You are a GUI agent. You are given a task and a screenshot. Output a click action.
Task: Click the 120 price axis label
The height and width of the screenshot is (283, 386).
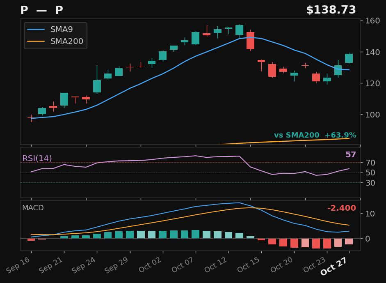(372, 83)
